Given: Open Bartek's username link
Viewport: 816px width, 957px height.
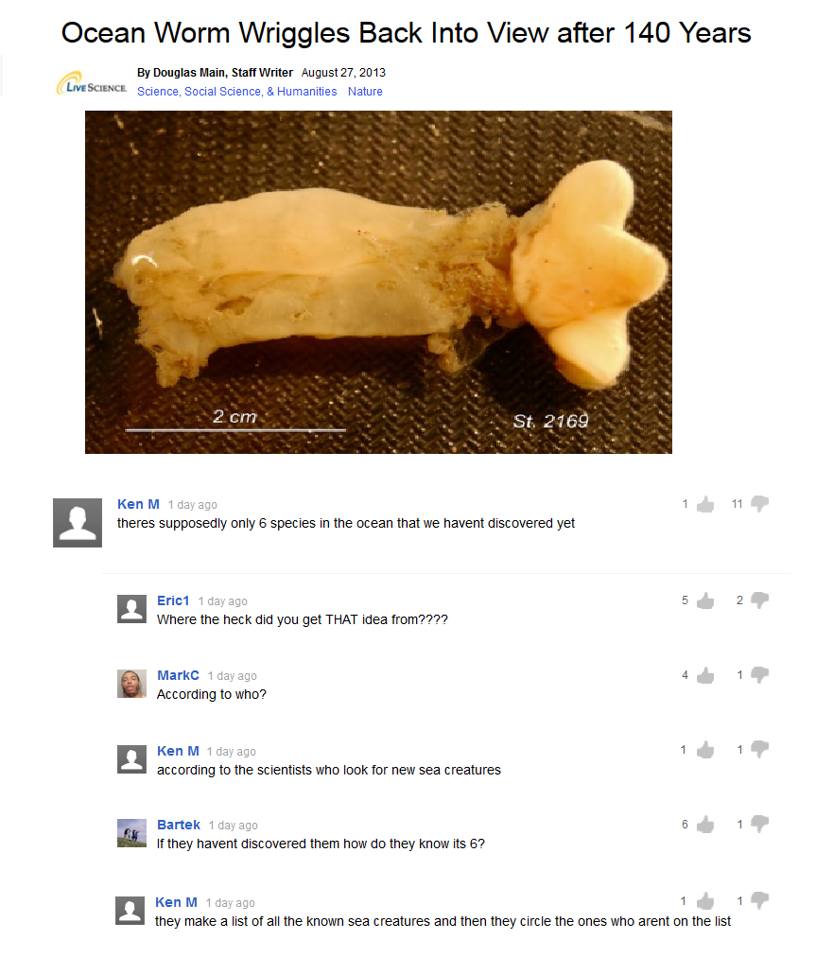Looking at the screenshot, I should point(178,825).
